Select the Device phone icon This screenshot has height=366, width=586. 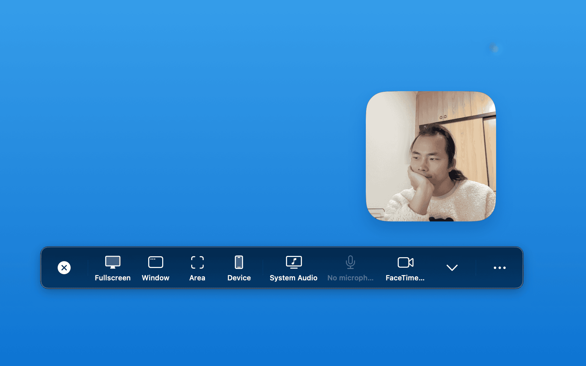[239, 262]
